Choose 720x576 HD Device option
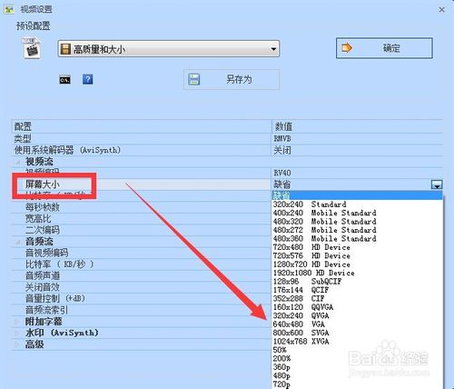 coord(357,255)
